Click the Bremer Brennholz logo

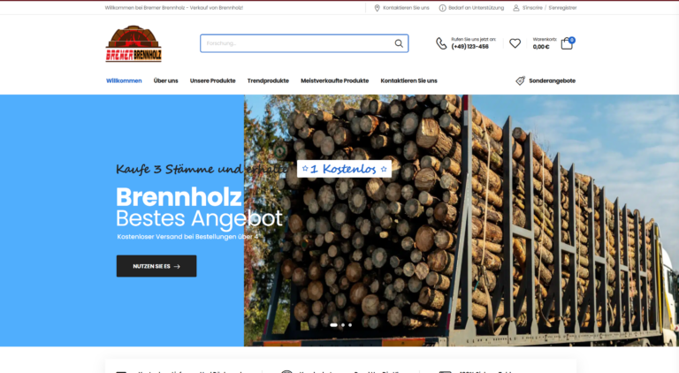coord(134,44)
